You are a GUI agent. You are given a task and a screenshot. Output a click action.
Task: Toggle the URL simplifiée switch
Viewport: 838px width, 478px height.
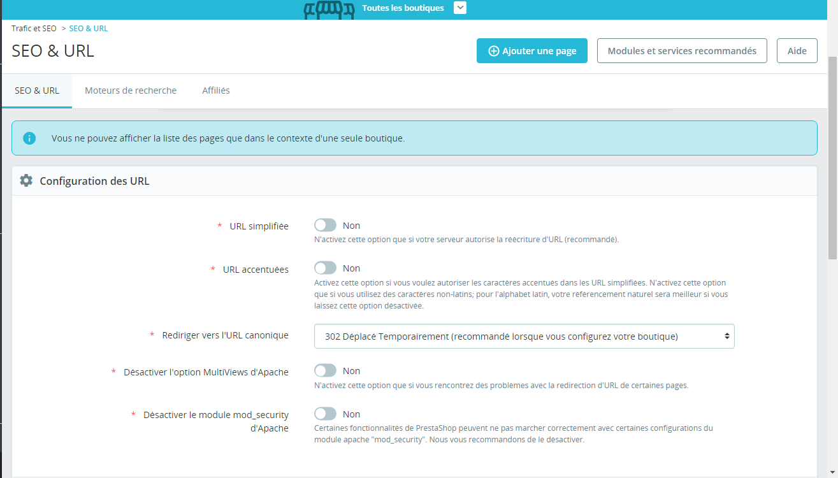[325, 226]
